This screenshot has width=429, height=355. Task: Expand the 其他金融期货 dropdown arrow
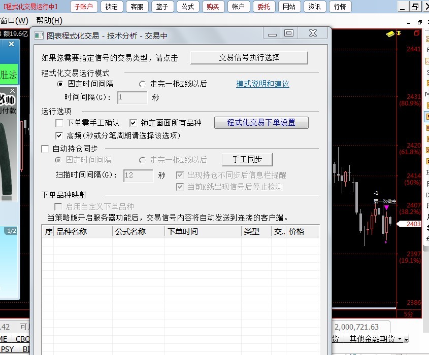pyautogui.click(x=400, y=339)
